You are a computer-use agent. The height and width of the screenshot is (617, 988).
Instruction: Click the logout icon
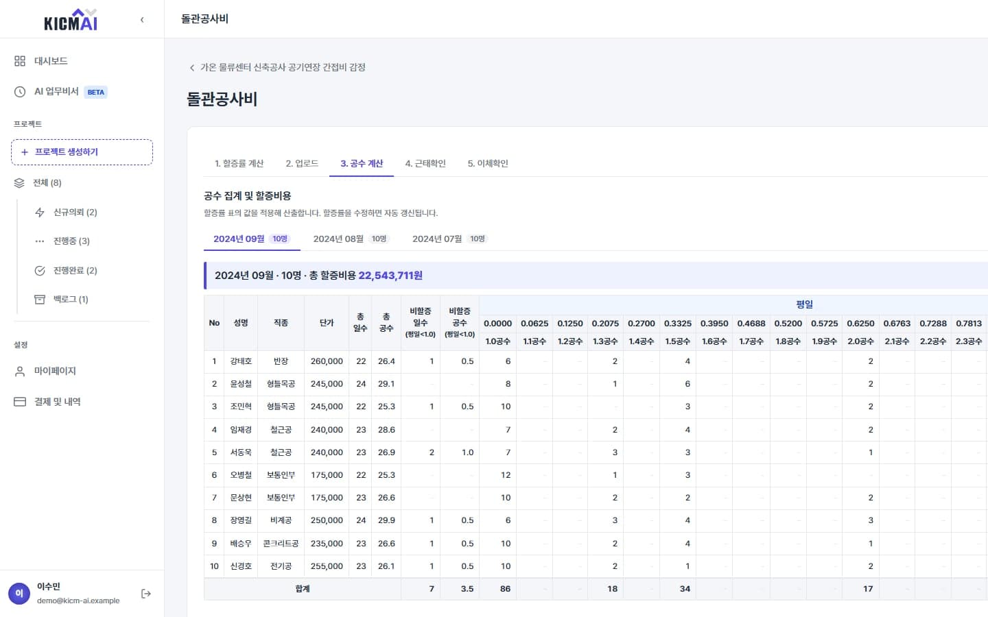[146, 594]
